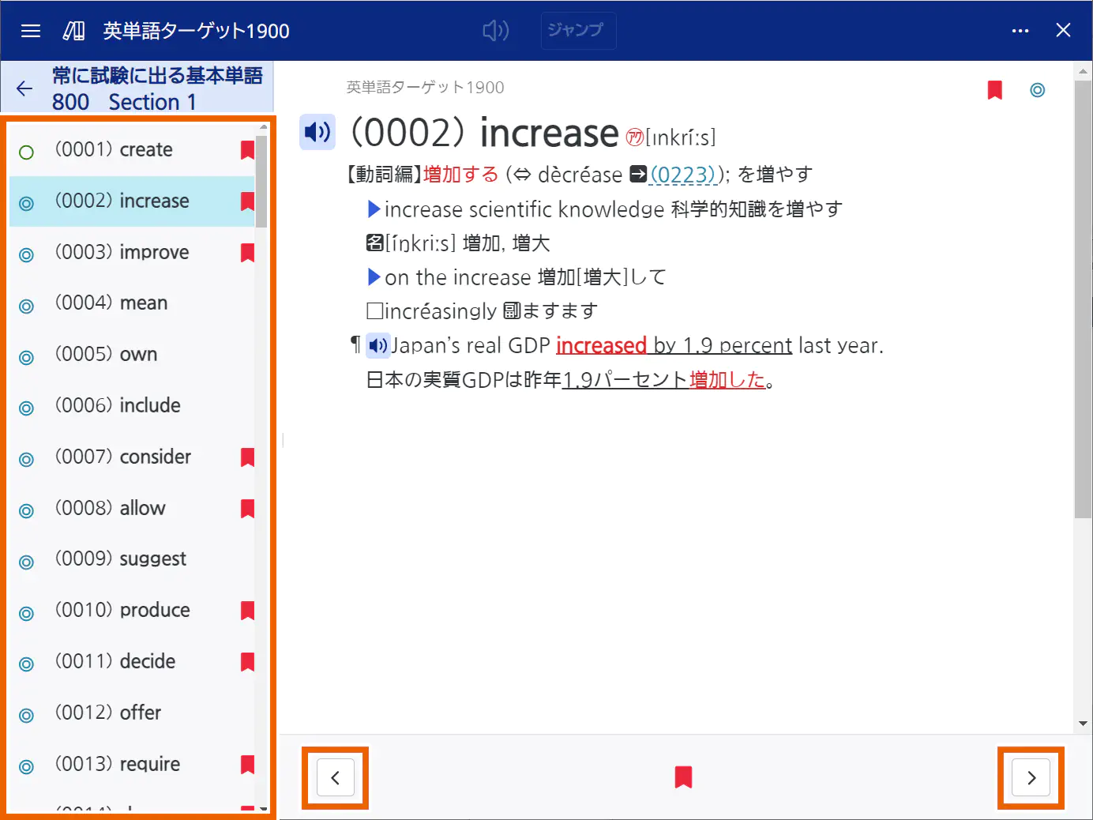Play pronunciation audio for headword increase
This screenshot has height=820, width=1093.
pyautogui.click(x=317, y=132)
